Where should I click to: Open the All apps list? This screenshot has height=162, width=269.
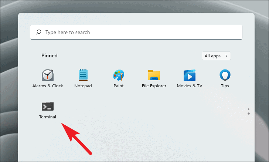tap(216, 56)
